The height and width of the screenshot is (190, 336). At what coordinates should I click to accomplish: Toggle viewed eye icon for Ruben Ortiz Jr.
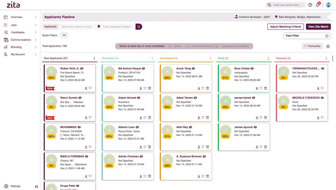(x=82, y=68)
